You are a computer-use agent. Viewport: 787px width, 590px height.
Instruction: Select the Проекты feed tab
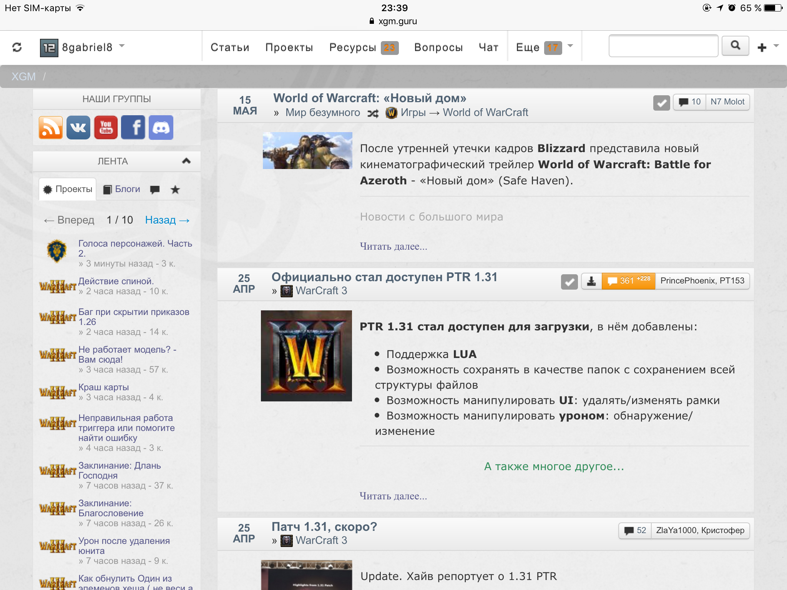68,189
